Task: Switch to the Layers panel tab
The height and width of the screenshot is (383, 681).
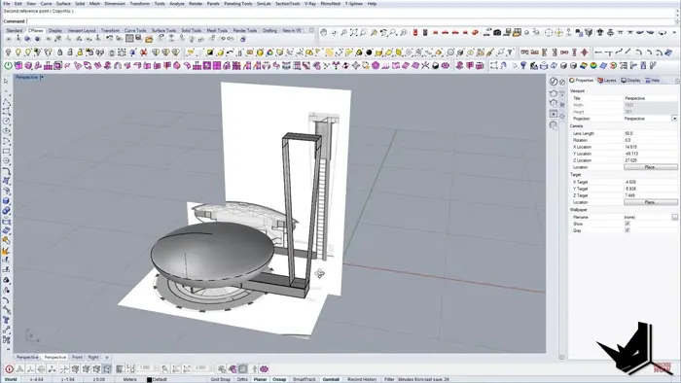Action: click(x=607, y=81)
